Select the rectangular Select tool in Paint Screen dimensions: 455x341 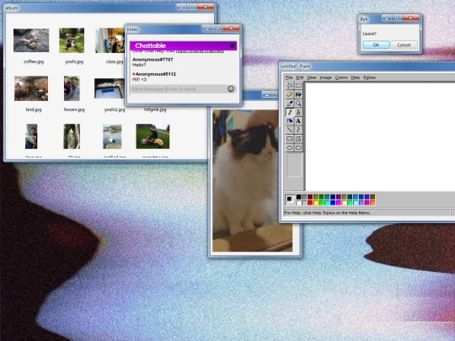coord(298,86)
